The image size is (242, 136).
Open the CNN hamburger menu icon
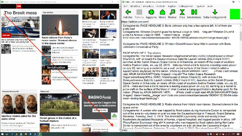point(101,6)
